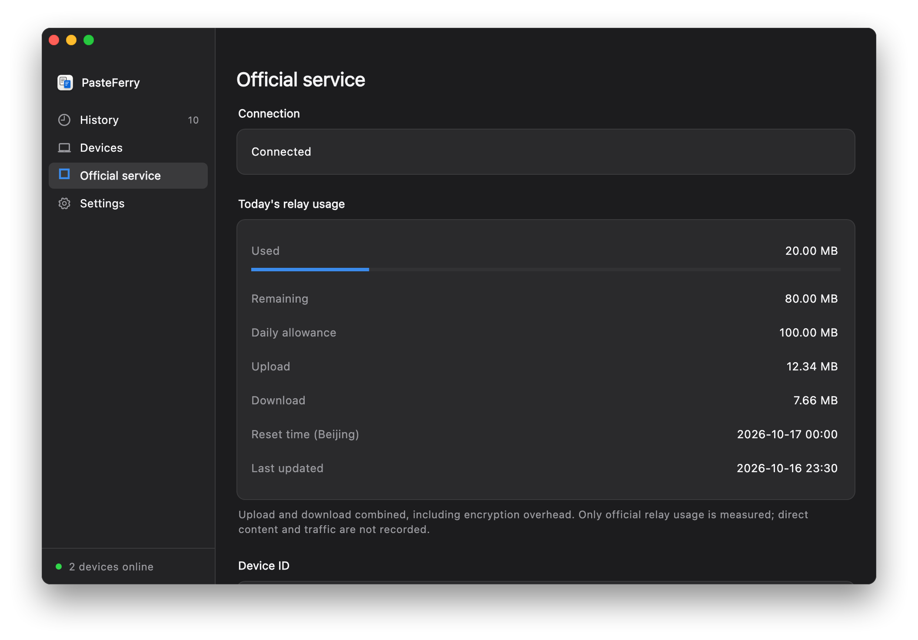The width and height of the screenshot is (918, 640).
Task: Click the reset time 2026-10-17 00:00
Action: pyautogui.click(x=787, y=434)
